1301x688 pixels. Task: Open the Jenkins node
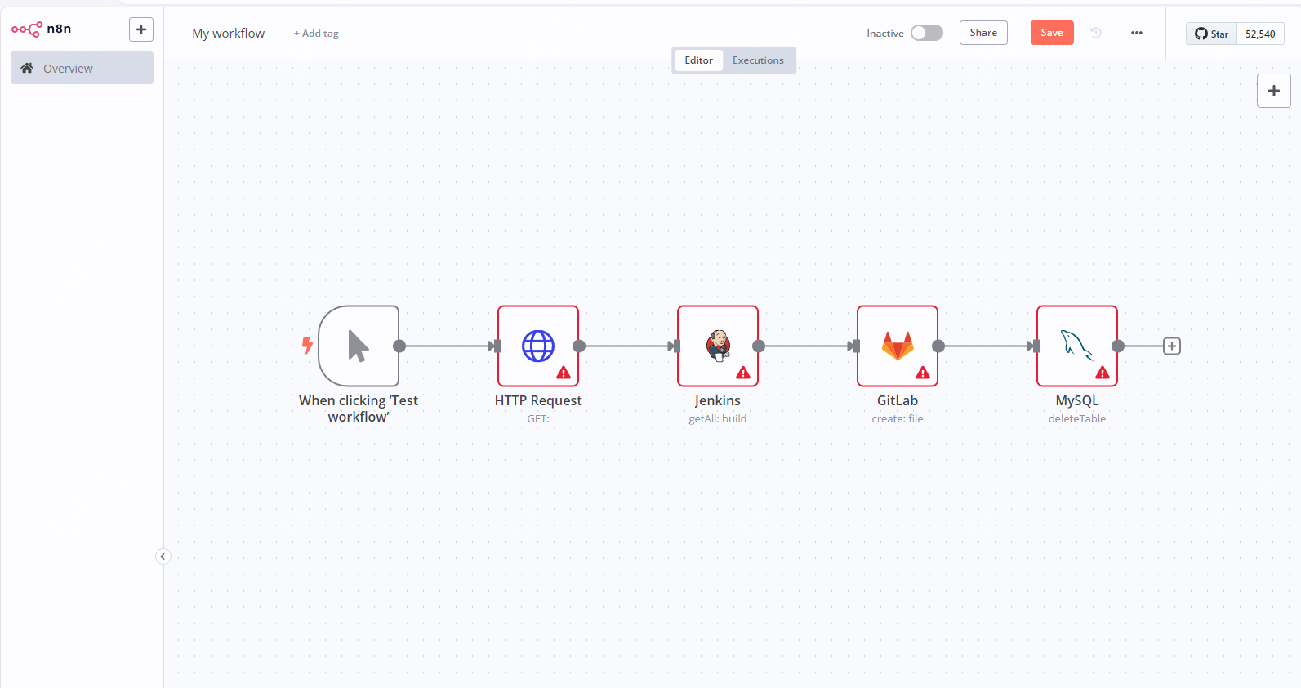tap(717, 346)
